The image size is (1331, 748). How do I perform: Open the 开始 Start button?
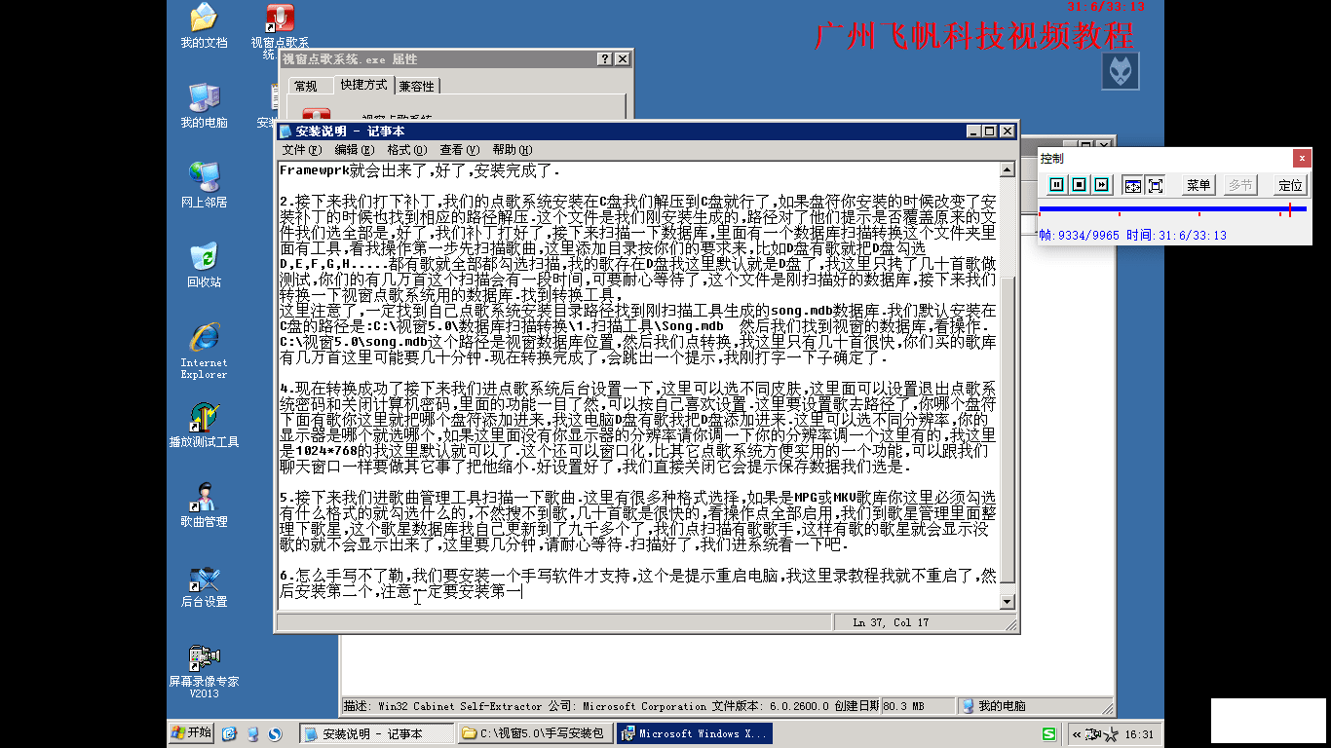192,732
